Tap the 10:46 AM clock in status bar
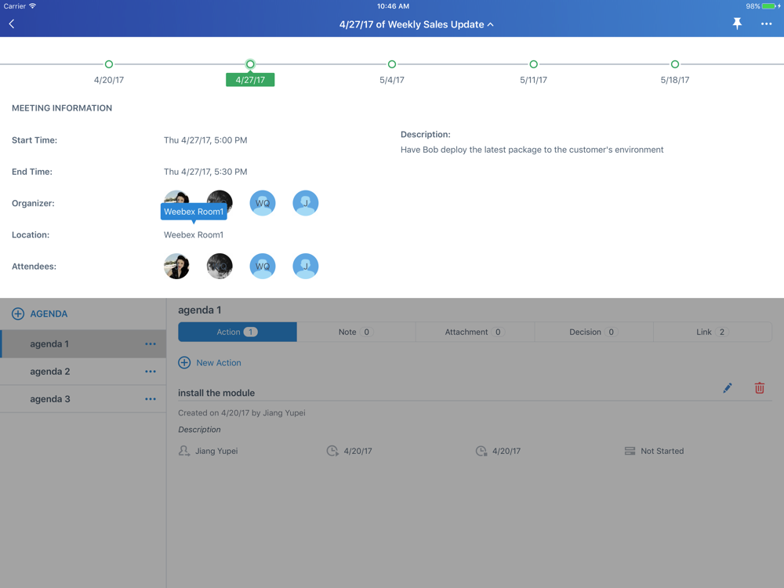The width and height of the screenshot is (784, 588). click(393, 6)
